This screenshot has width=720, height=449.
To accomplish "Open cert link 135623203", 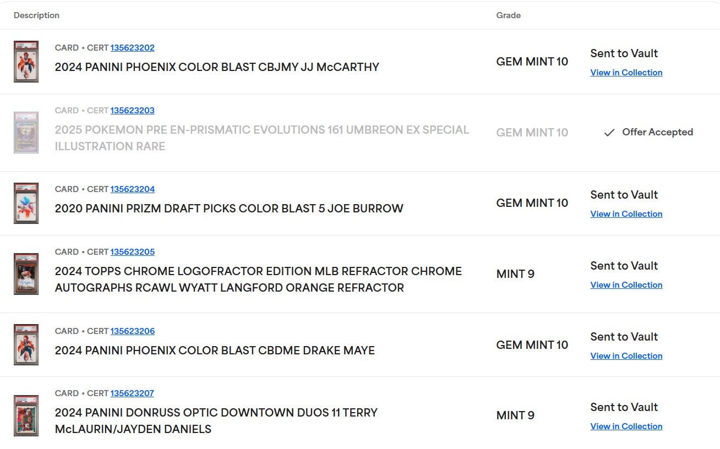I will click(x=132, y=111).
